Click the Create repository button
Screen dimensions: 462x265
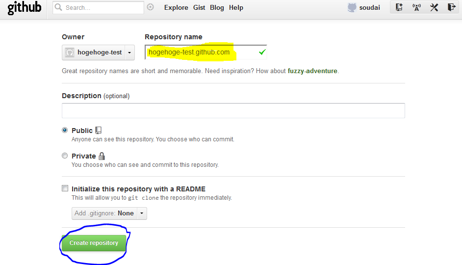(x=94, y=243)
